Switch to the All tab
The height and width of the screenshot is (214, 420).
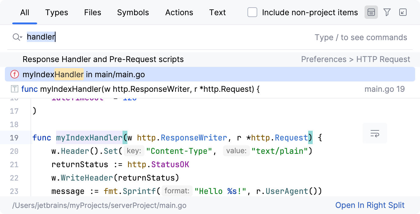tap(25, 12)
